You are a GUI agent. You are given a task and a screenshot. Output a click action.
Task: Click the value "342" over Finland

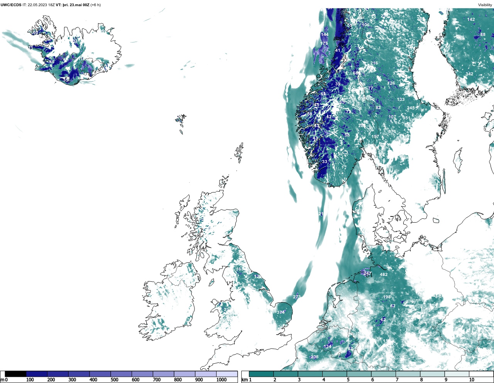(x=469, y=74)
